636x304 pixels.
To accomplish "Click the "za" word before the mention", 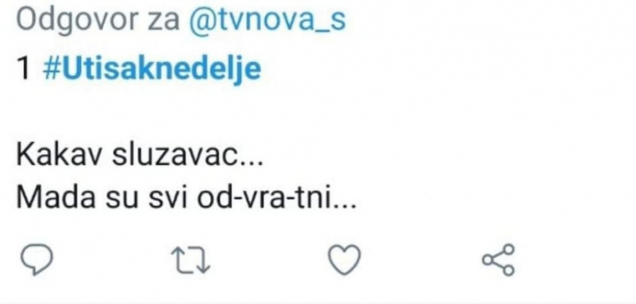I will point(161,23).
